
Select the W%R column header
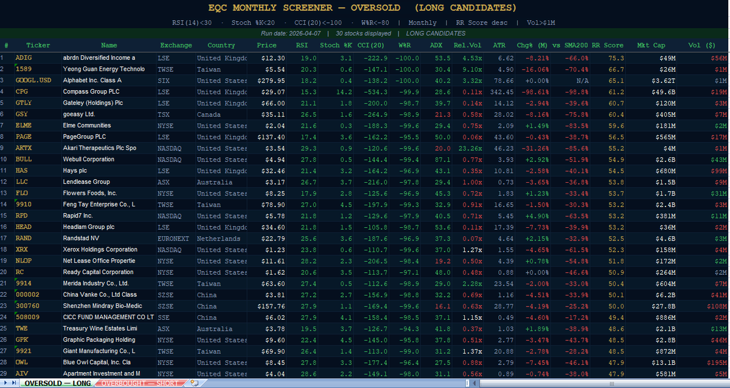point(405,45)
